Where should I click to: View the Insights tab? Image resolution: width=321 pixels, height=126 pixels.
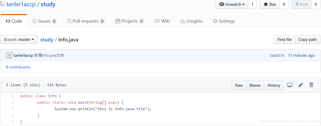(191, 21)
